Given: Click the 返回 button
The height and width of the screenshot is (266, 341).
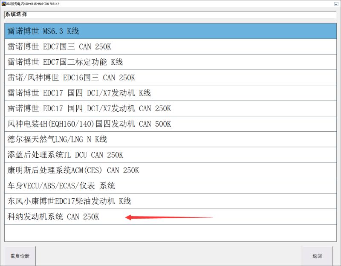Looking at the screenshot, I should [x=317, y=256].
